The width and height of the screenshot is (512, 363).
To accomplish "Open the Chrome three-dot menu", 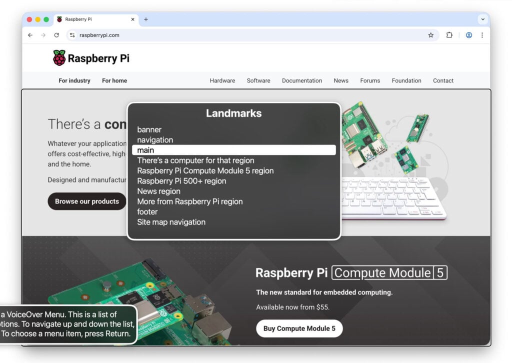I will coord(482,35).
